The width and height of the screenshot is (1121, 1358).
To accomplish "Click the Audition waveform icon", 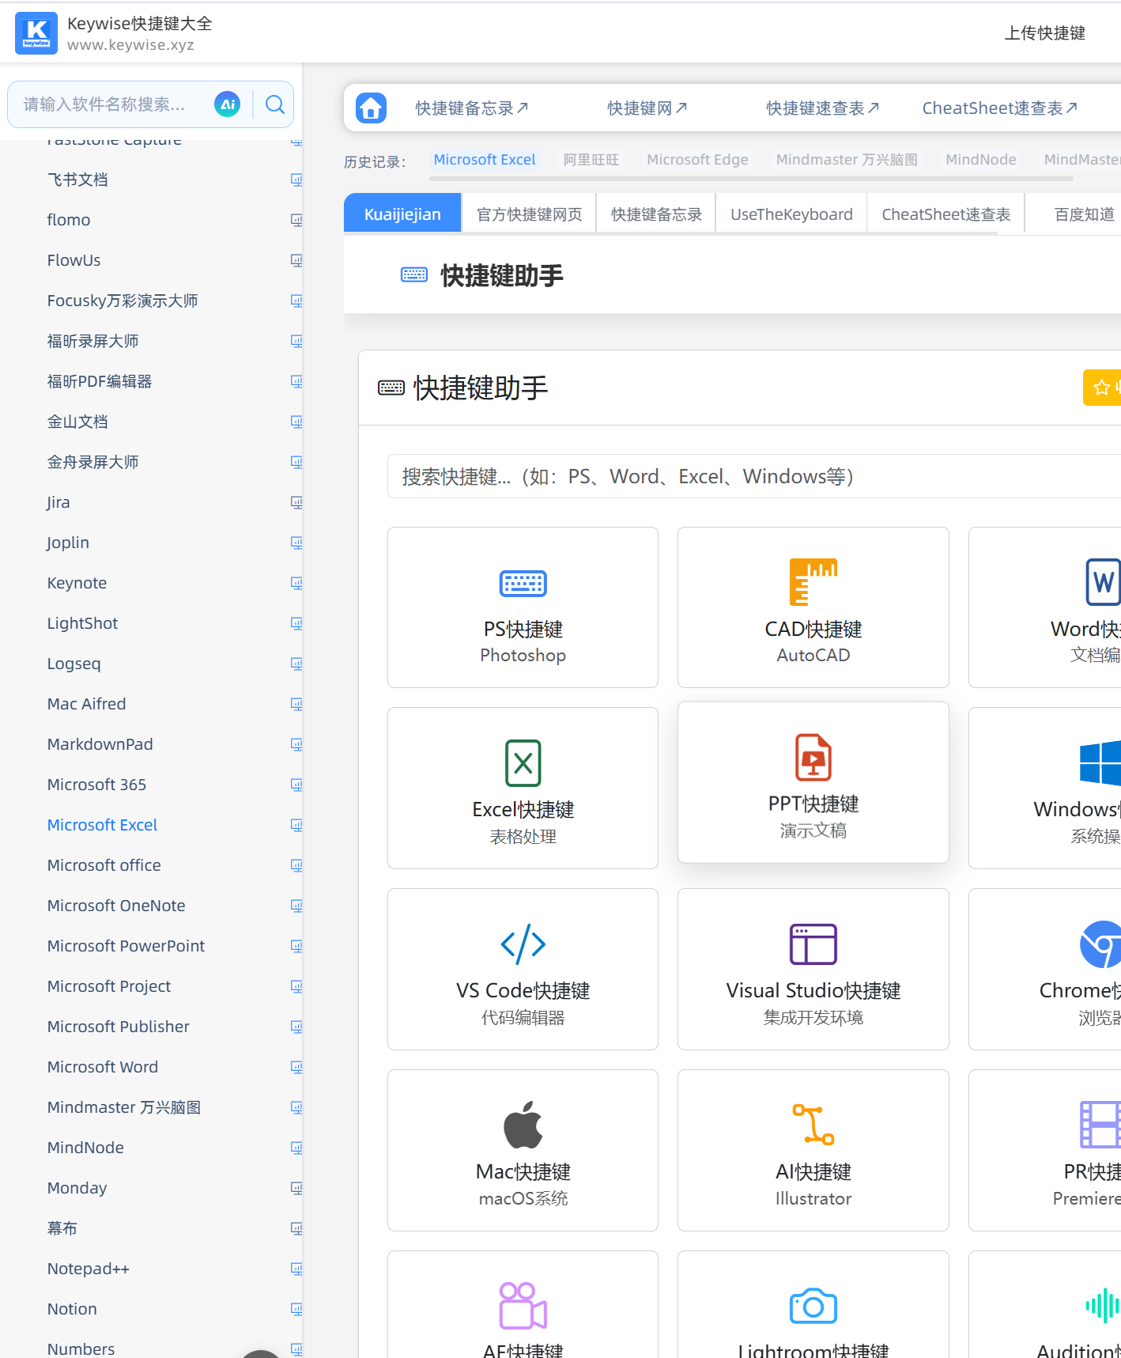I will 1103,1305.
